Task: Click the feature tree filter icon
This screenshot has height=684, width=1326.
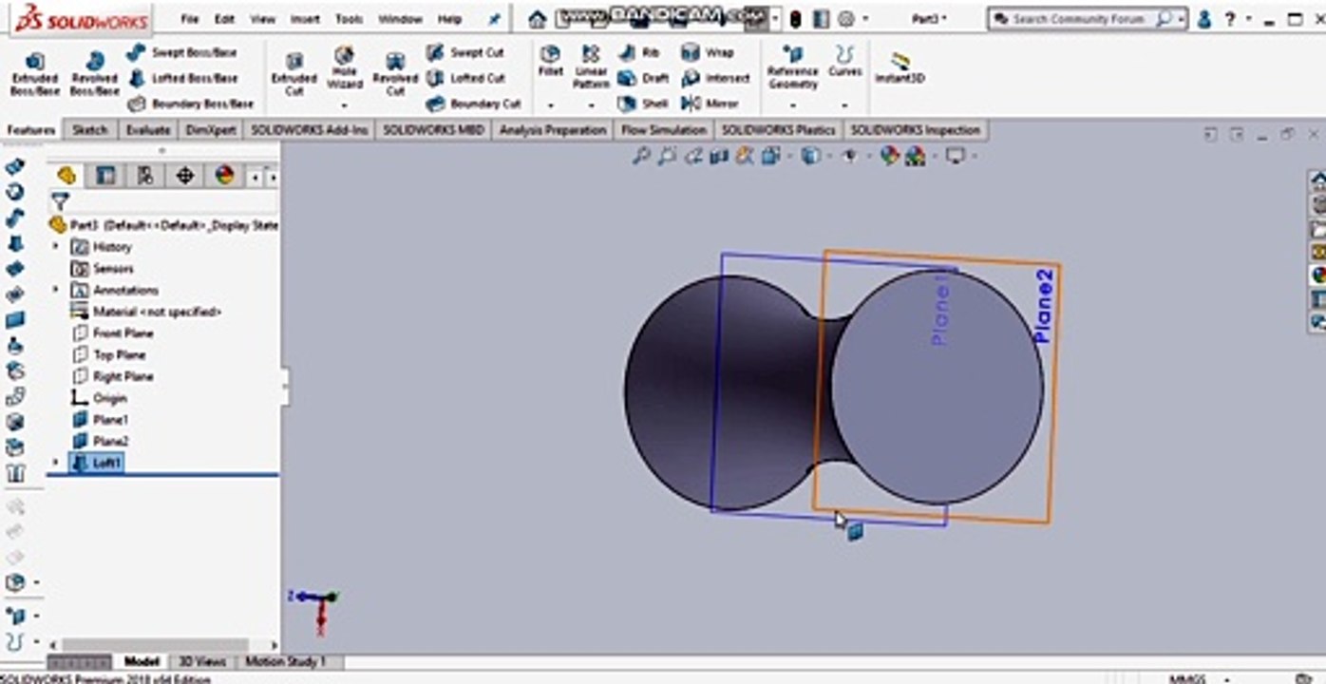Action: (x=60, y=200)
